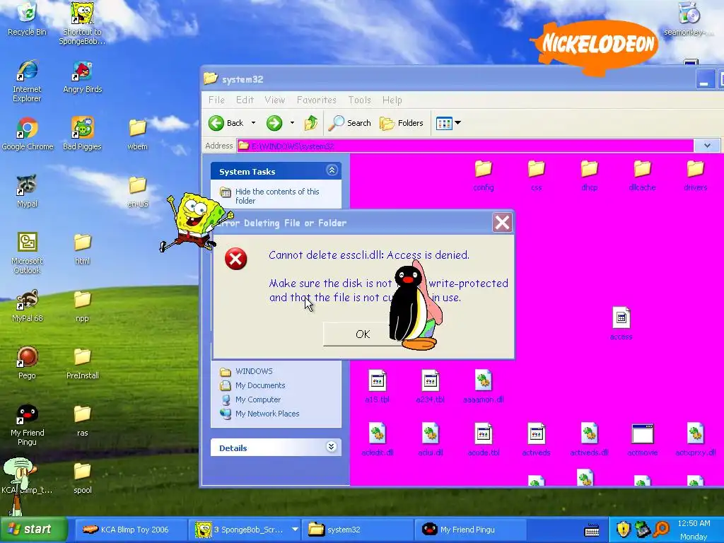Expand the Address bar dropdown
Viewport: 724px width, 543px height.
coord(707,146)
